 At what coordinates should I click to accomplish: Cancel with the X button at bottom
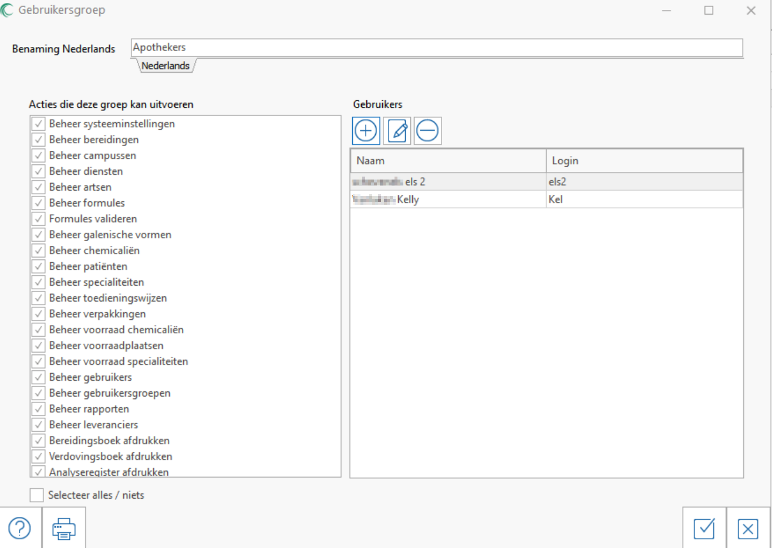click(x=748, y=528)
